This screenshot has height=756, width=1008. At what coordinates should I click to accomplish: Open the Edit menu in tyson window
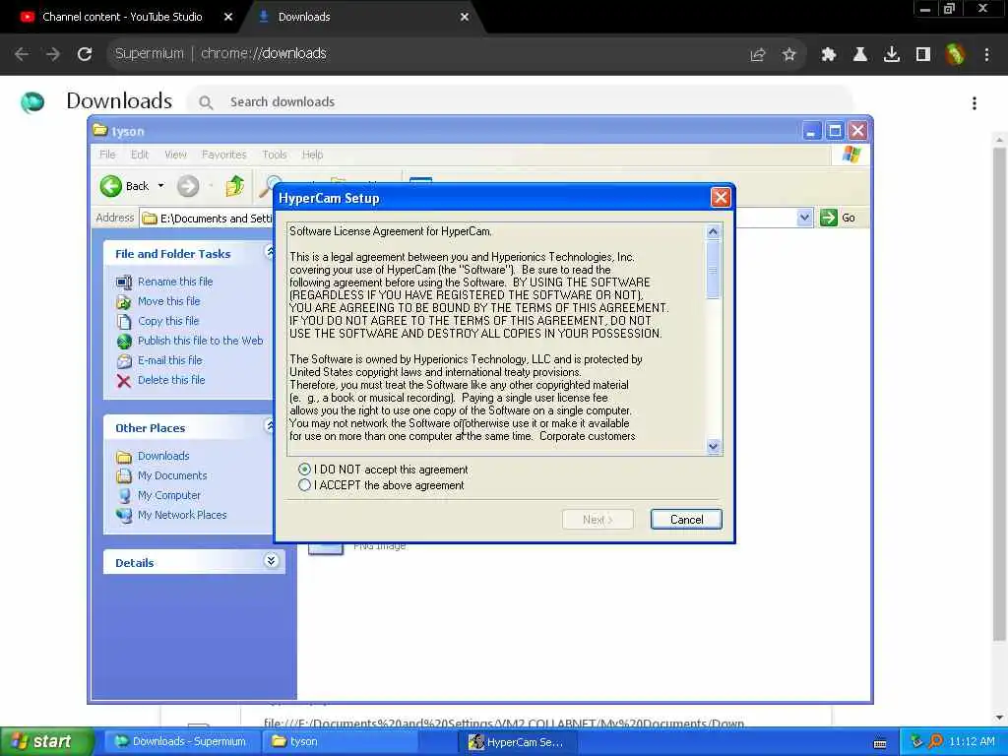(x=140, y=155)
